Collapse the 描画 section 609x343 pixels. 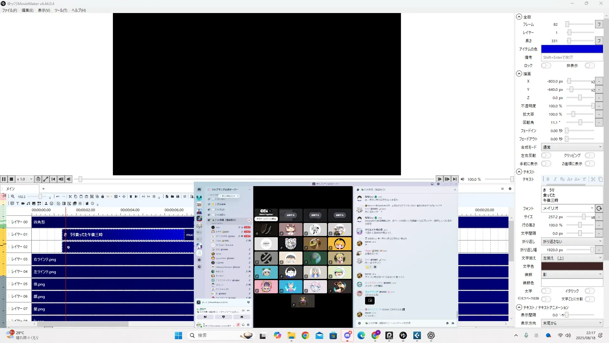[519, 74]
